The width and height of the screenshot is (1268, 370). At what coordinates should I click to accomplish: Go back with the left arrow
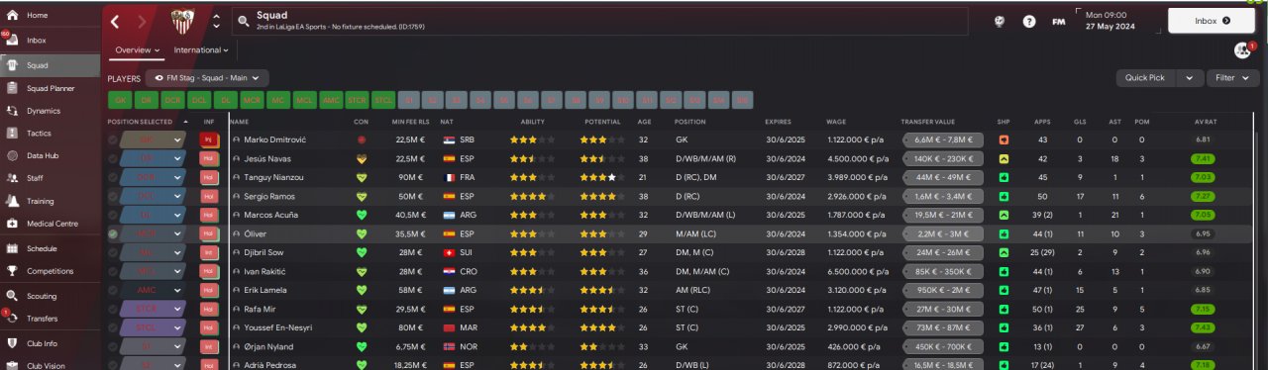[115, 21]
